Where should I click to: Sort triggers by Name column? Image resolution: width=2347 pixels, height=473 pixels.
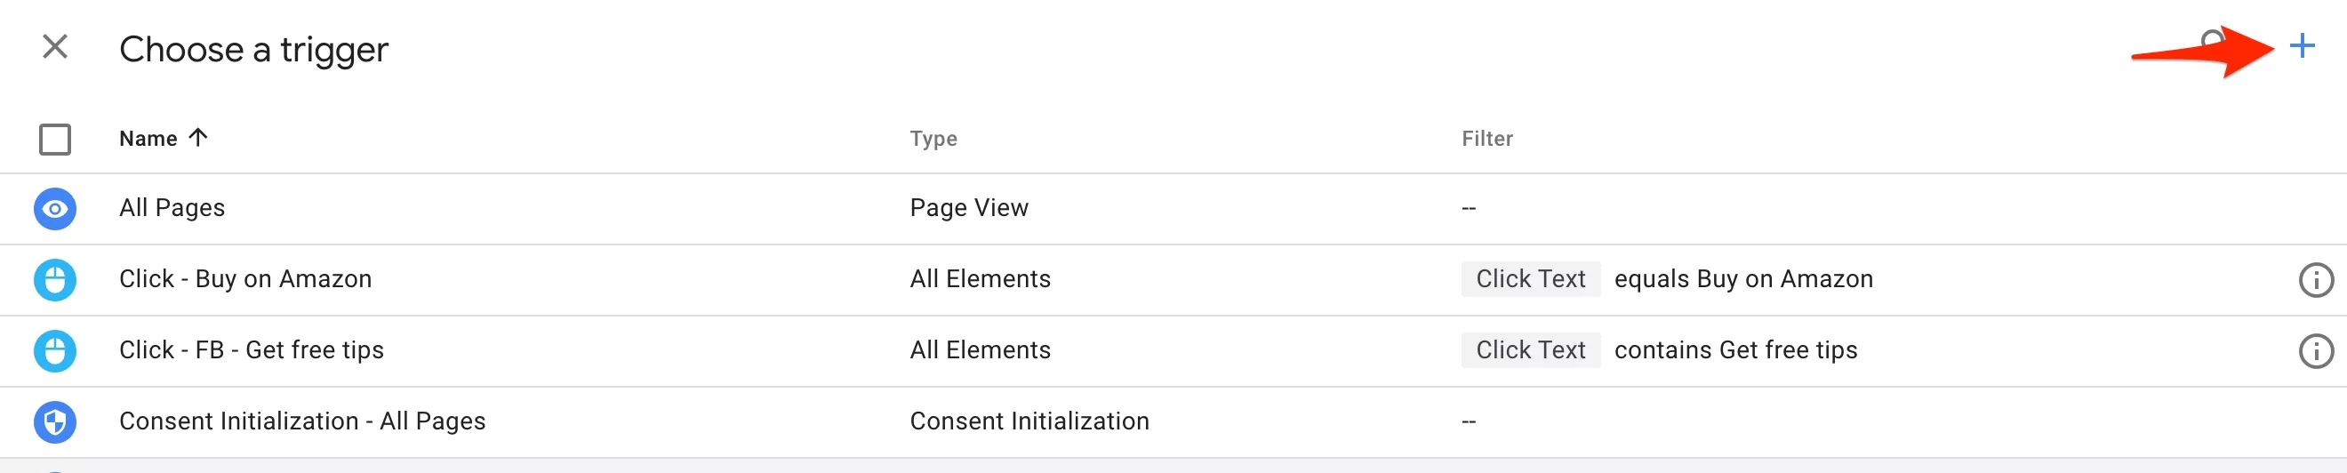[148, 139]
